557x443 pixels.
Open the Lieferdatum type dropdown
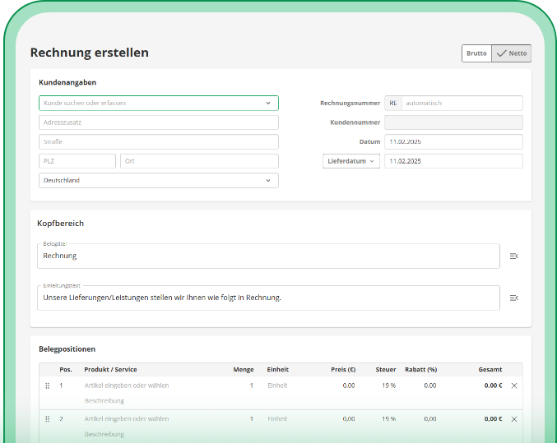click(350, 161)
